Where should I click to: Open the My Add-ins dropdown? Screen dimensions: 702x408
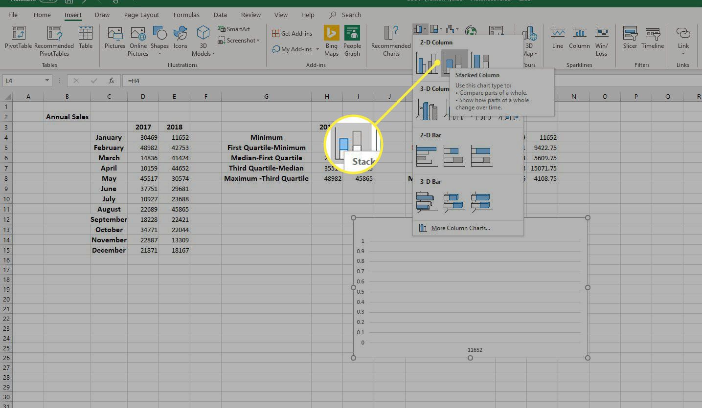(x=317, y=49)
